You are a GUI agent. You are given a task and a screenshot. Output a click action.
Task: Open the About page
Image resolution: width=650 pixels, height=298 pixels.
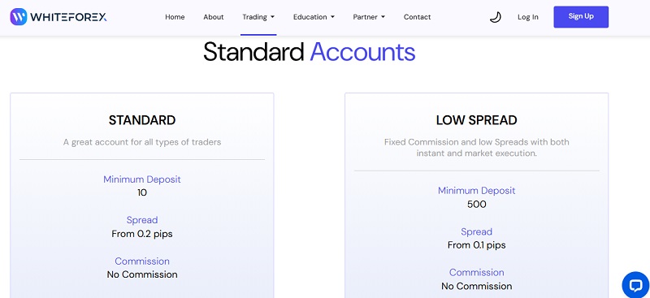[214, 17]
